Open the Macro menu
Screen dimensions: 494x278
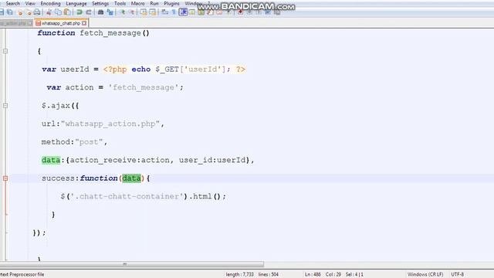(x=137, y=3)
